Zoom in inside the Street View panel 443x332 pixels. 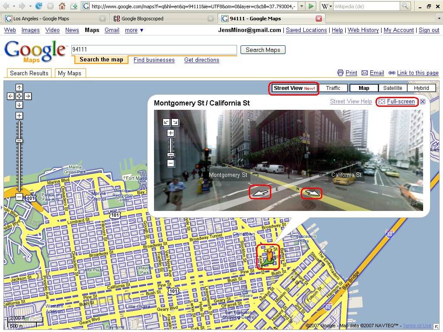[171, 133]
